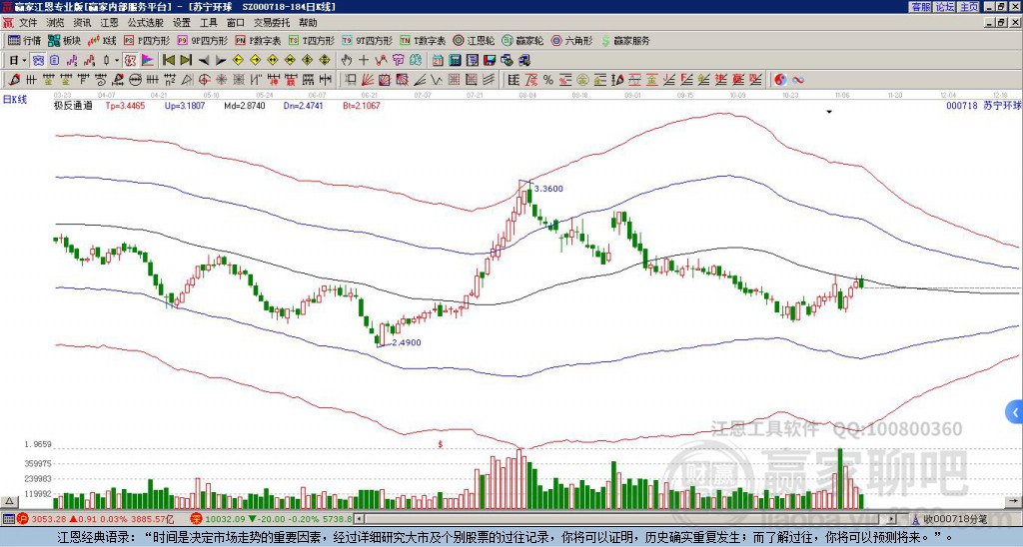
Task: Click the yin-yang icon in toolbar
Action: click(780, 80)
